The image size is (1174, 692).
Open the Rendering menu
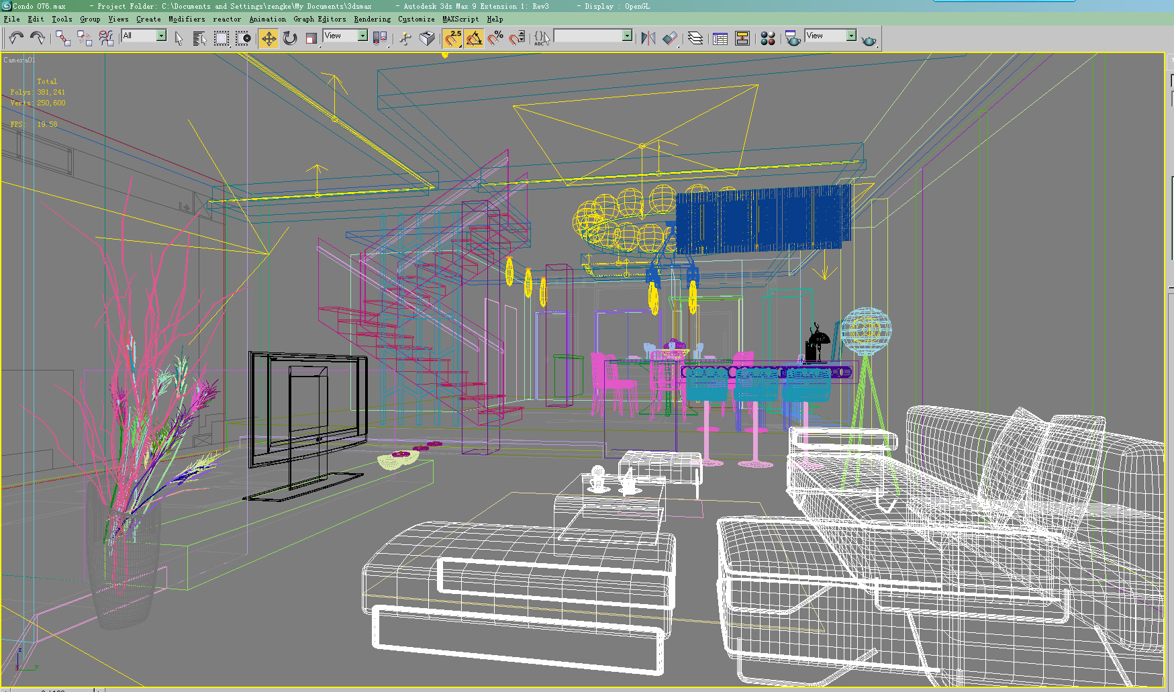[372, 19]
